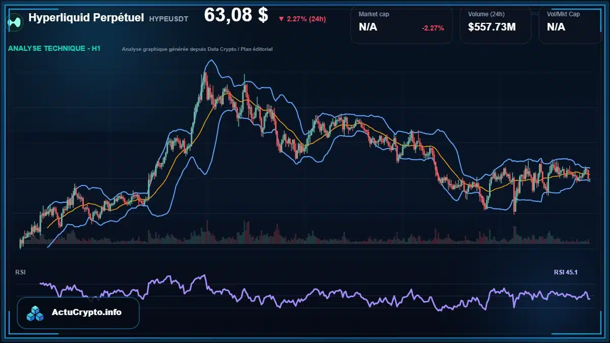Click the ANALYSE TECHNIQUE - H1 heading

[x=54, y=48]
